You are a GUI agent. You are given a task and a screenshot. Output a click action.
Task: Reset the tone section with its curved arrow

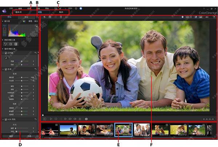click(x=35, y=69)
